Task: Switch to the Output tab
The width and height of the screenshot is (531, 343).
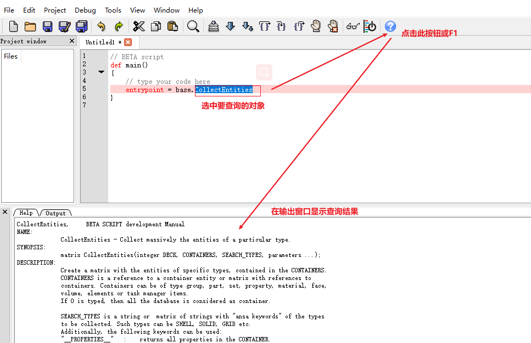Action: coord(55,213)
